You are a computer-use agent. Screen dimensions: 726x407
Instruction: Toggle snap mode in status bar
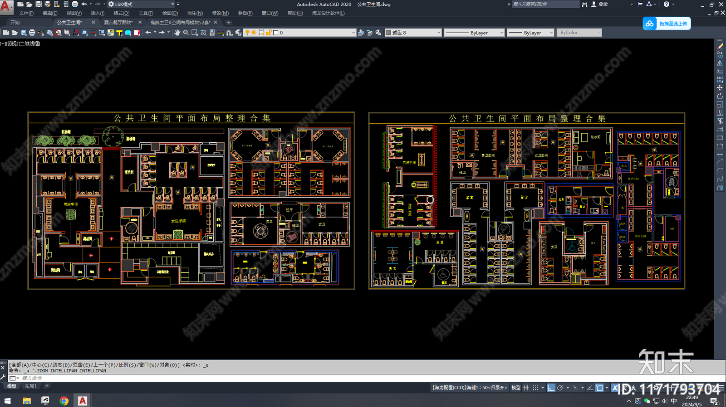(x=535, y=388)
